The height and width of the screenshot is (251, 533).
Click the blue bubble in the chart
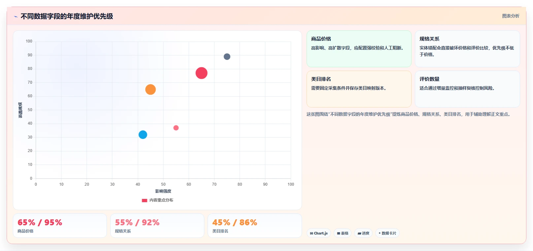click(x=143, y=135)
